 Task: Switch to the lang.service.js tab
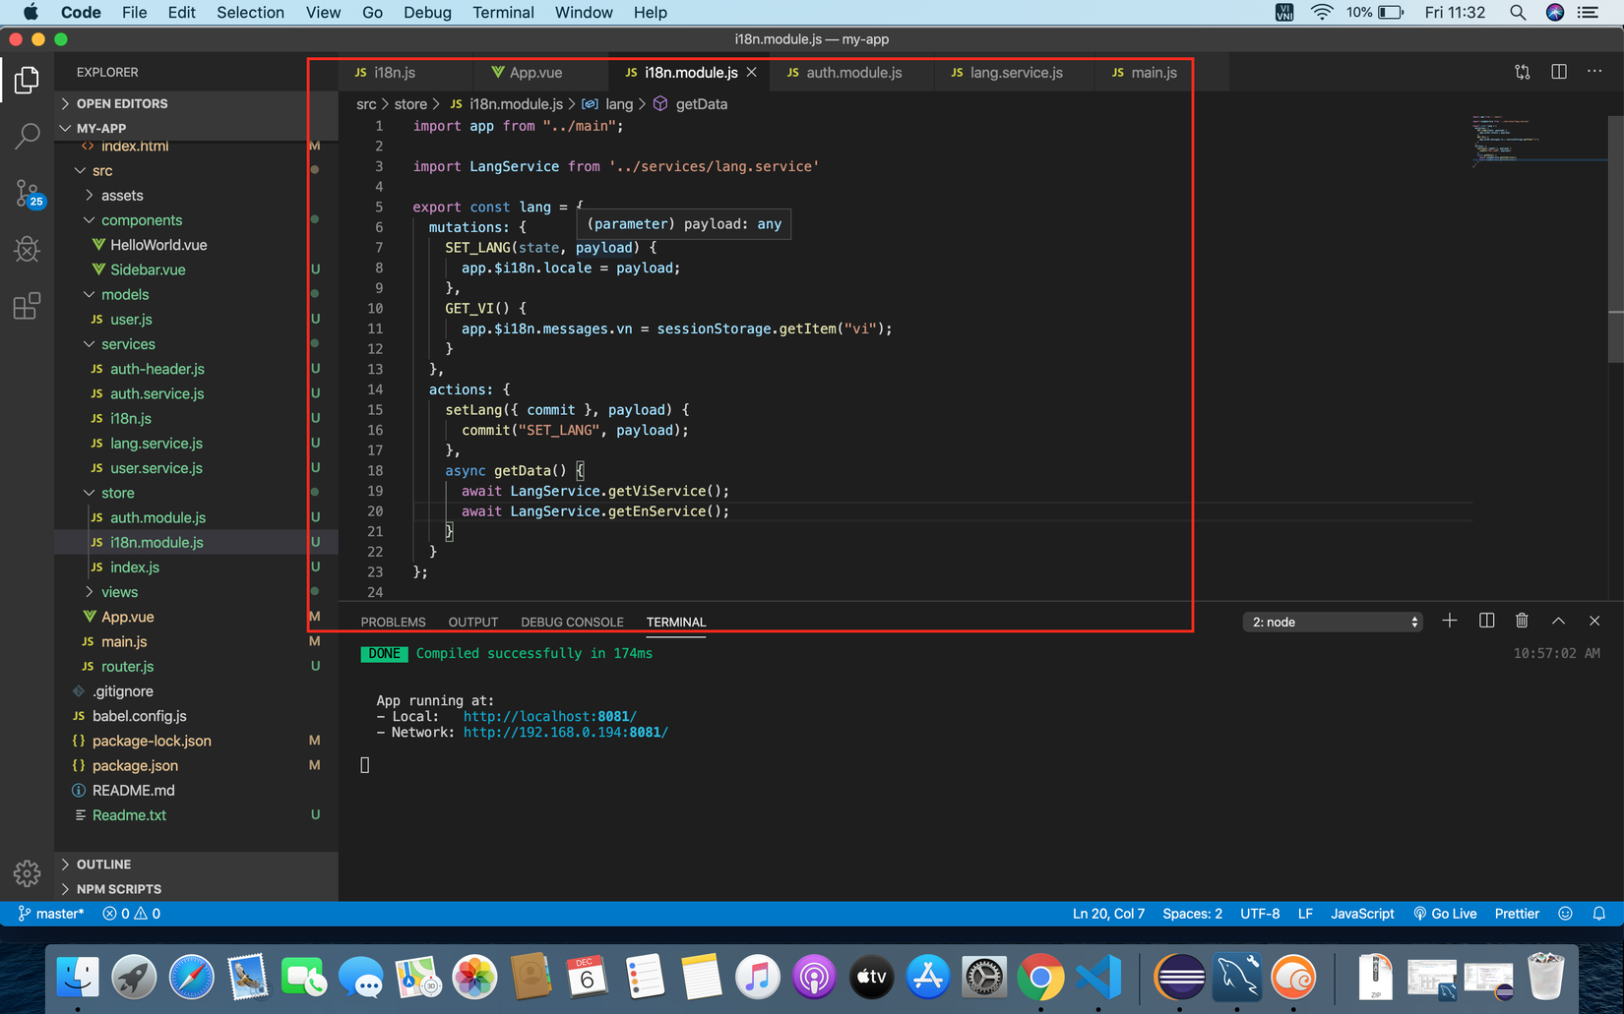point(1015,73)
